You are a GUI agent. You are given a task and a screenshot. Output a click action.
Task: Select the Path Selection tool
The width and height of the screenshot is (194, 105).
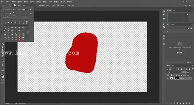[x=2, y=59]
